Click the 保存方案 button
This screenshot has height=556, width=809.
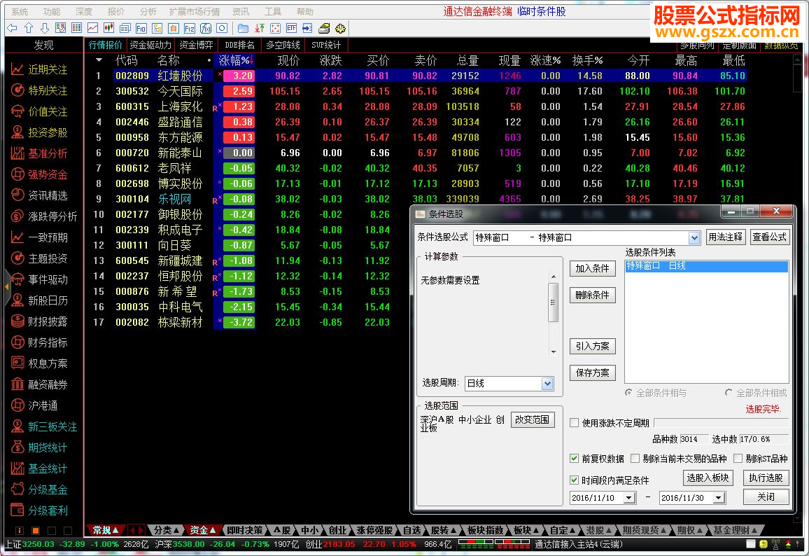pos(592,373)
